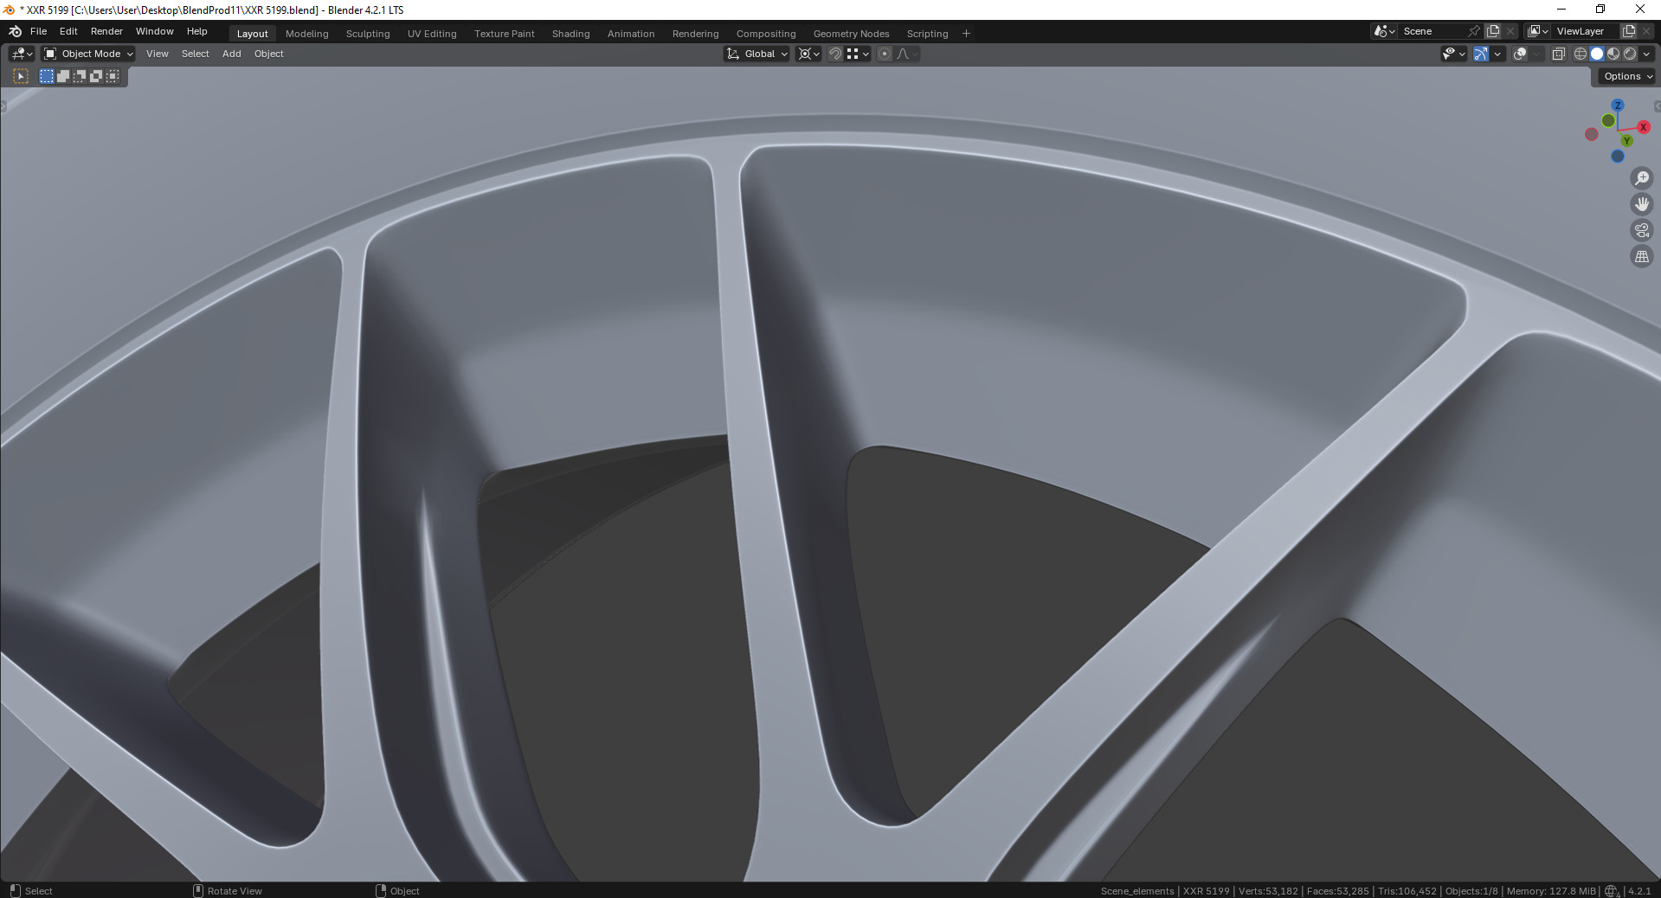Switch to the Scripting workspace tab
The height and width of the screenshot is (898, 1661).
tap(927, 34)
